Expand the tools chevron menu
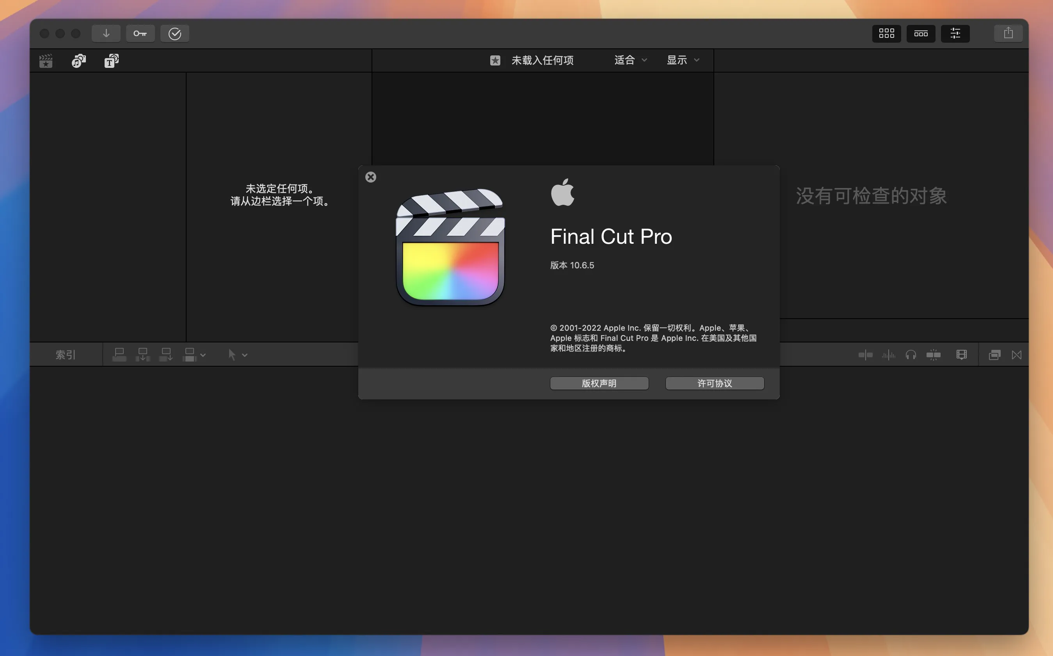 (x=245, y=355)
